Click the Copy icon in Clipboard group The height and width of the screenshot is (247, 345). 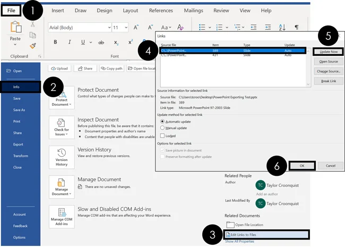point(32,35)
